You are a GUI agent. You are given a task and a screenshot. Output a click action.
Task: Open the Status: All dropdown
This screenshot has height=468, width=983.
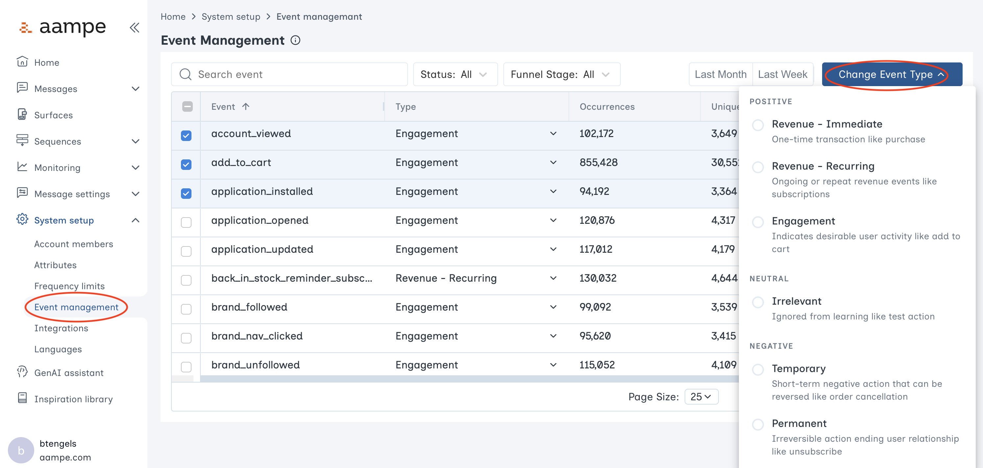(455, 74)
